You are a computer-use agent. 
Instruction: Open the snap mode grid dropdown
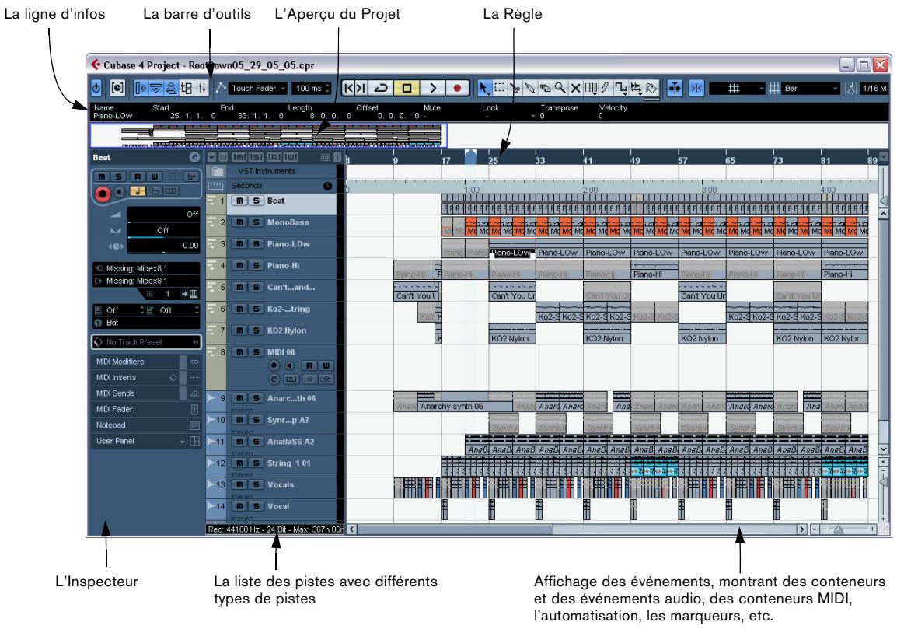click(x=737, y=88)
